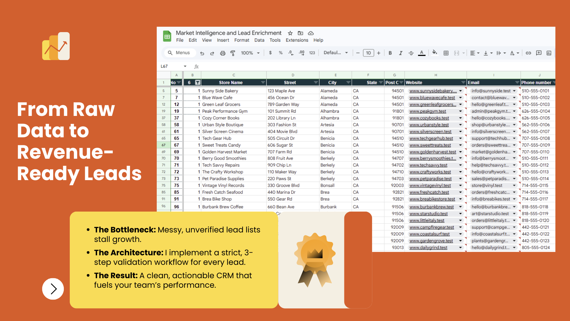Click the insert chart icon

click(549, 53)
